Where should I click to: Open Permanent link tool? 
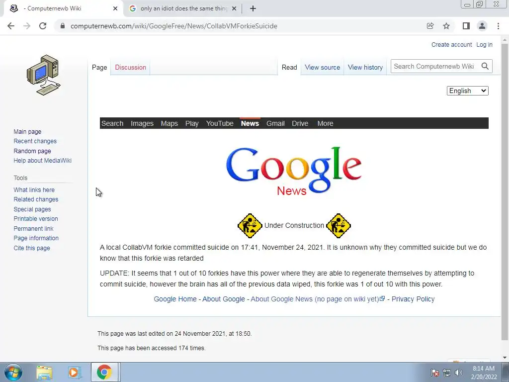(33, 228)
